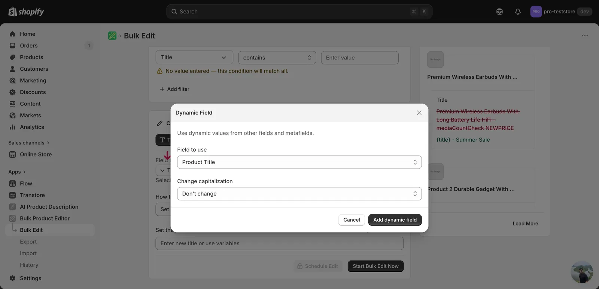Screen dimensions: 599x289
Task: Open the Home sidebar item
Action: (x=50, y=34)
